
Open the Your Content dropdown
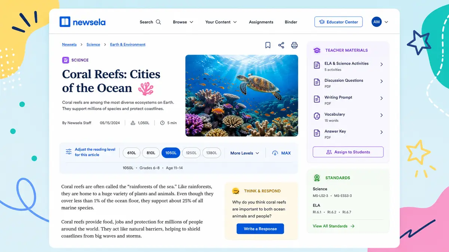221,22
